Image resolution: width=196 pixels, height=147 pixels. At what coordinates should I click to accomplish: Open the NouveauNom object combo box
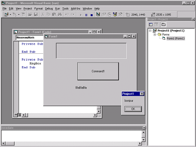pos(29,38)
